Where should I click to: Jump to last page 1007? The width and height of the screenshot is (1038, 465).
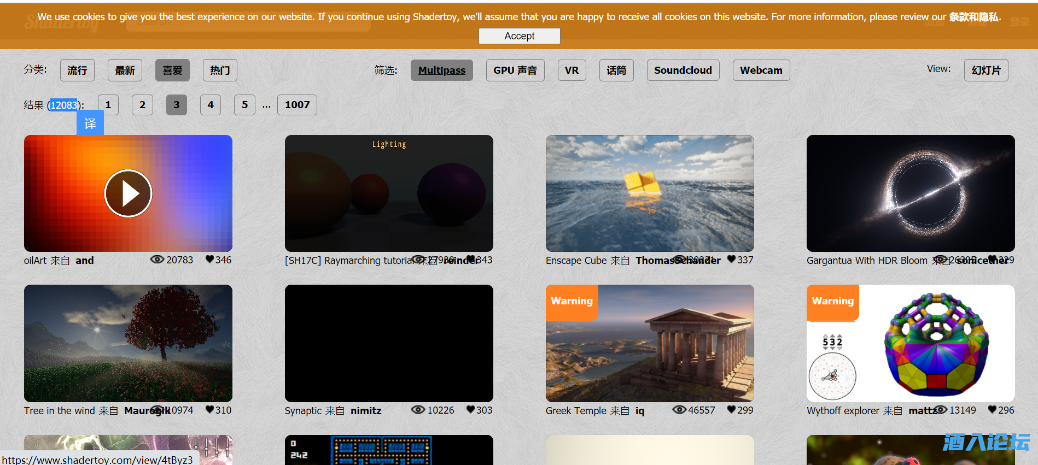(x=297, y=105)
